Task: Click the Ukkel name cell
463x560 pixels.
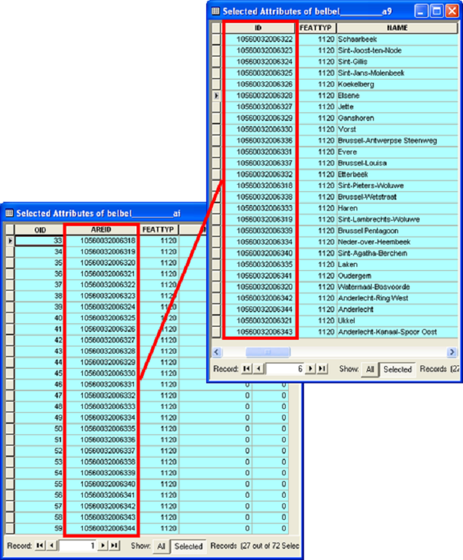Action: [x=397, y=321]
